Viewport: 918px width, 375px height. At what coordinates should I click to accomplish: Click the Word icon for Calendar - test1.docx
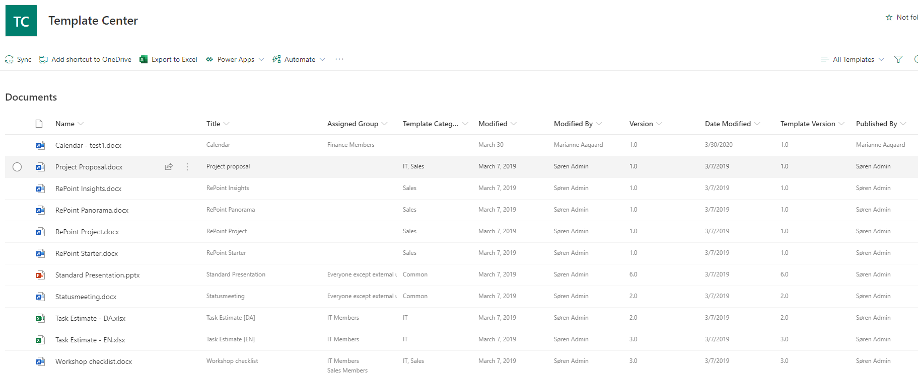(x=40, y=145)
